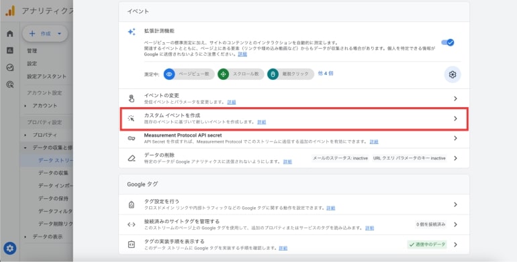Click 通信中のデータ status badge
Screen dimensions: 517x262
pos(427,245)
